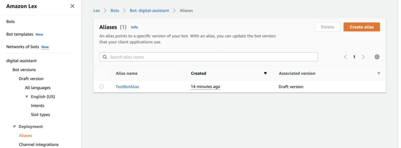Viewport: 401px width, 148px height.
Task: Click the '14 minutes ago' timestamp
Action: coord(205,87)
